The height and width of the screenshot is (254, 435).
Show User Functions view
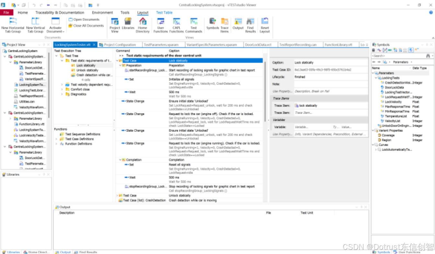pyautogui.click(x=161, y=25)
